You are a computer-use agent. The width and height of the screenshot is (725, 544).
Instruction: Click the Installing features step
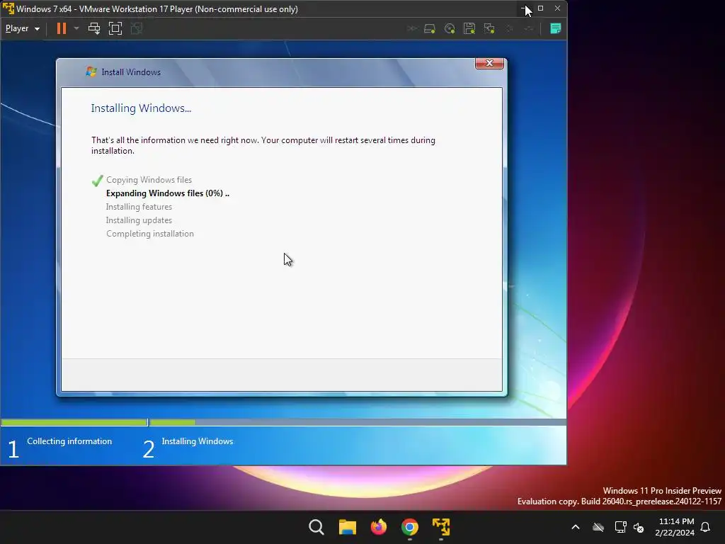(139, 207)
